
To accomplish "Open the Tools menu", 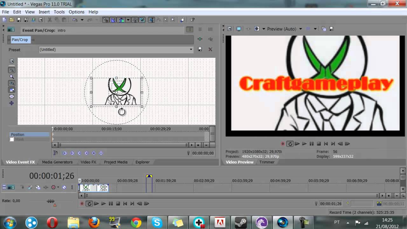I will (x=59, y=12).
